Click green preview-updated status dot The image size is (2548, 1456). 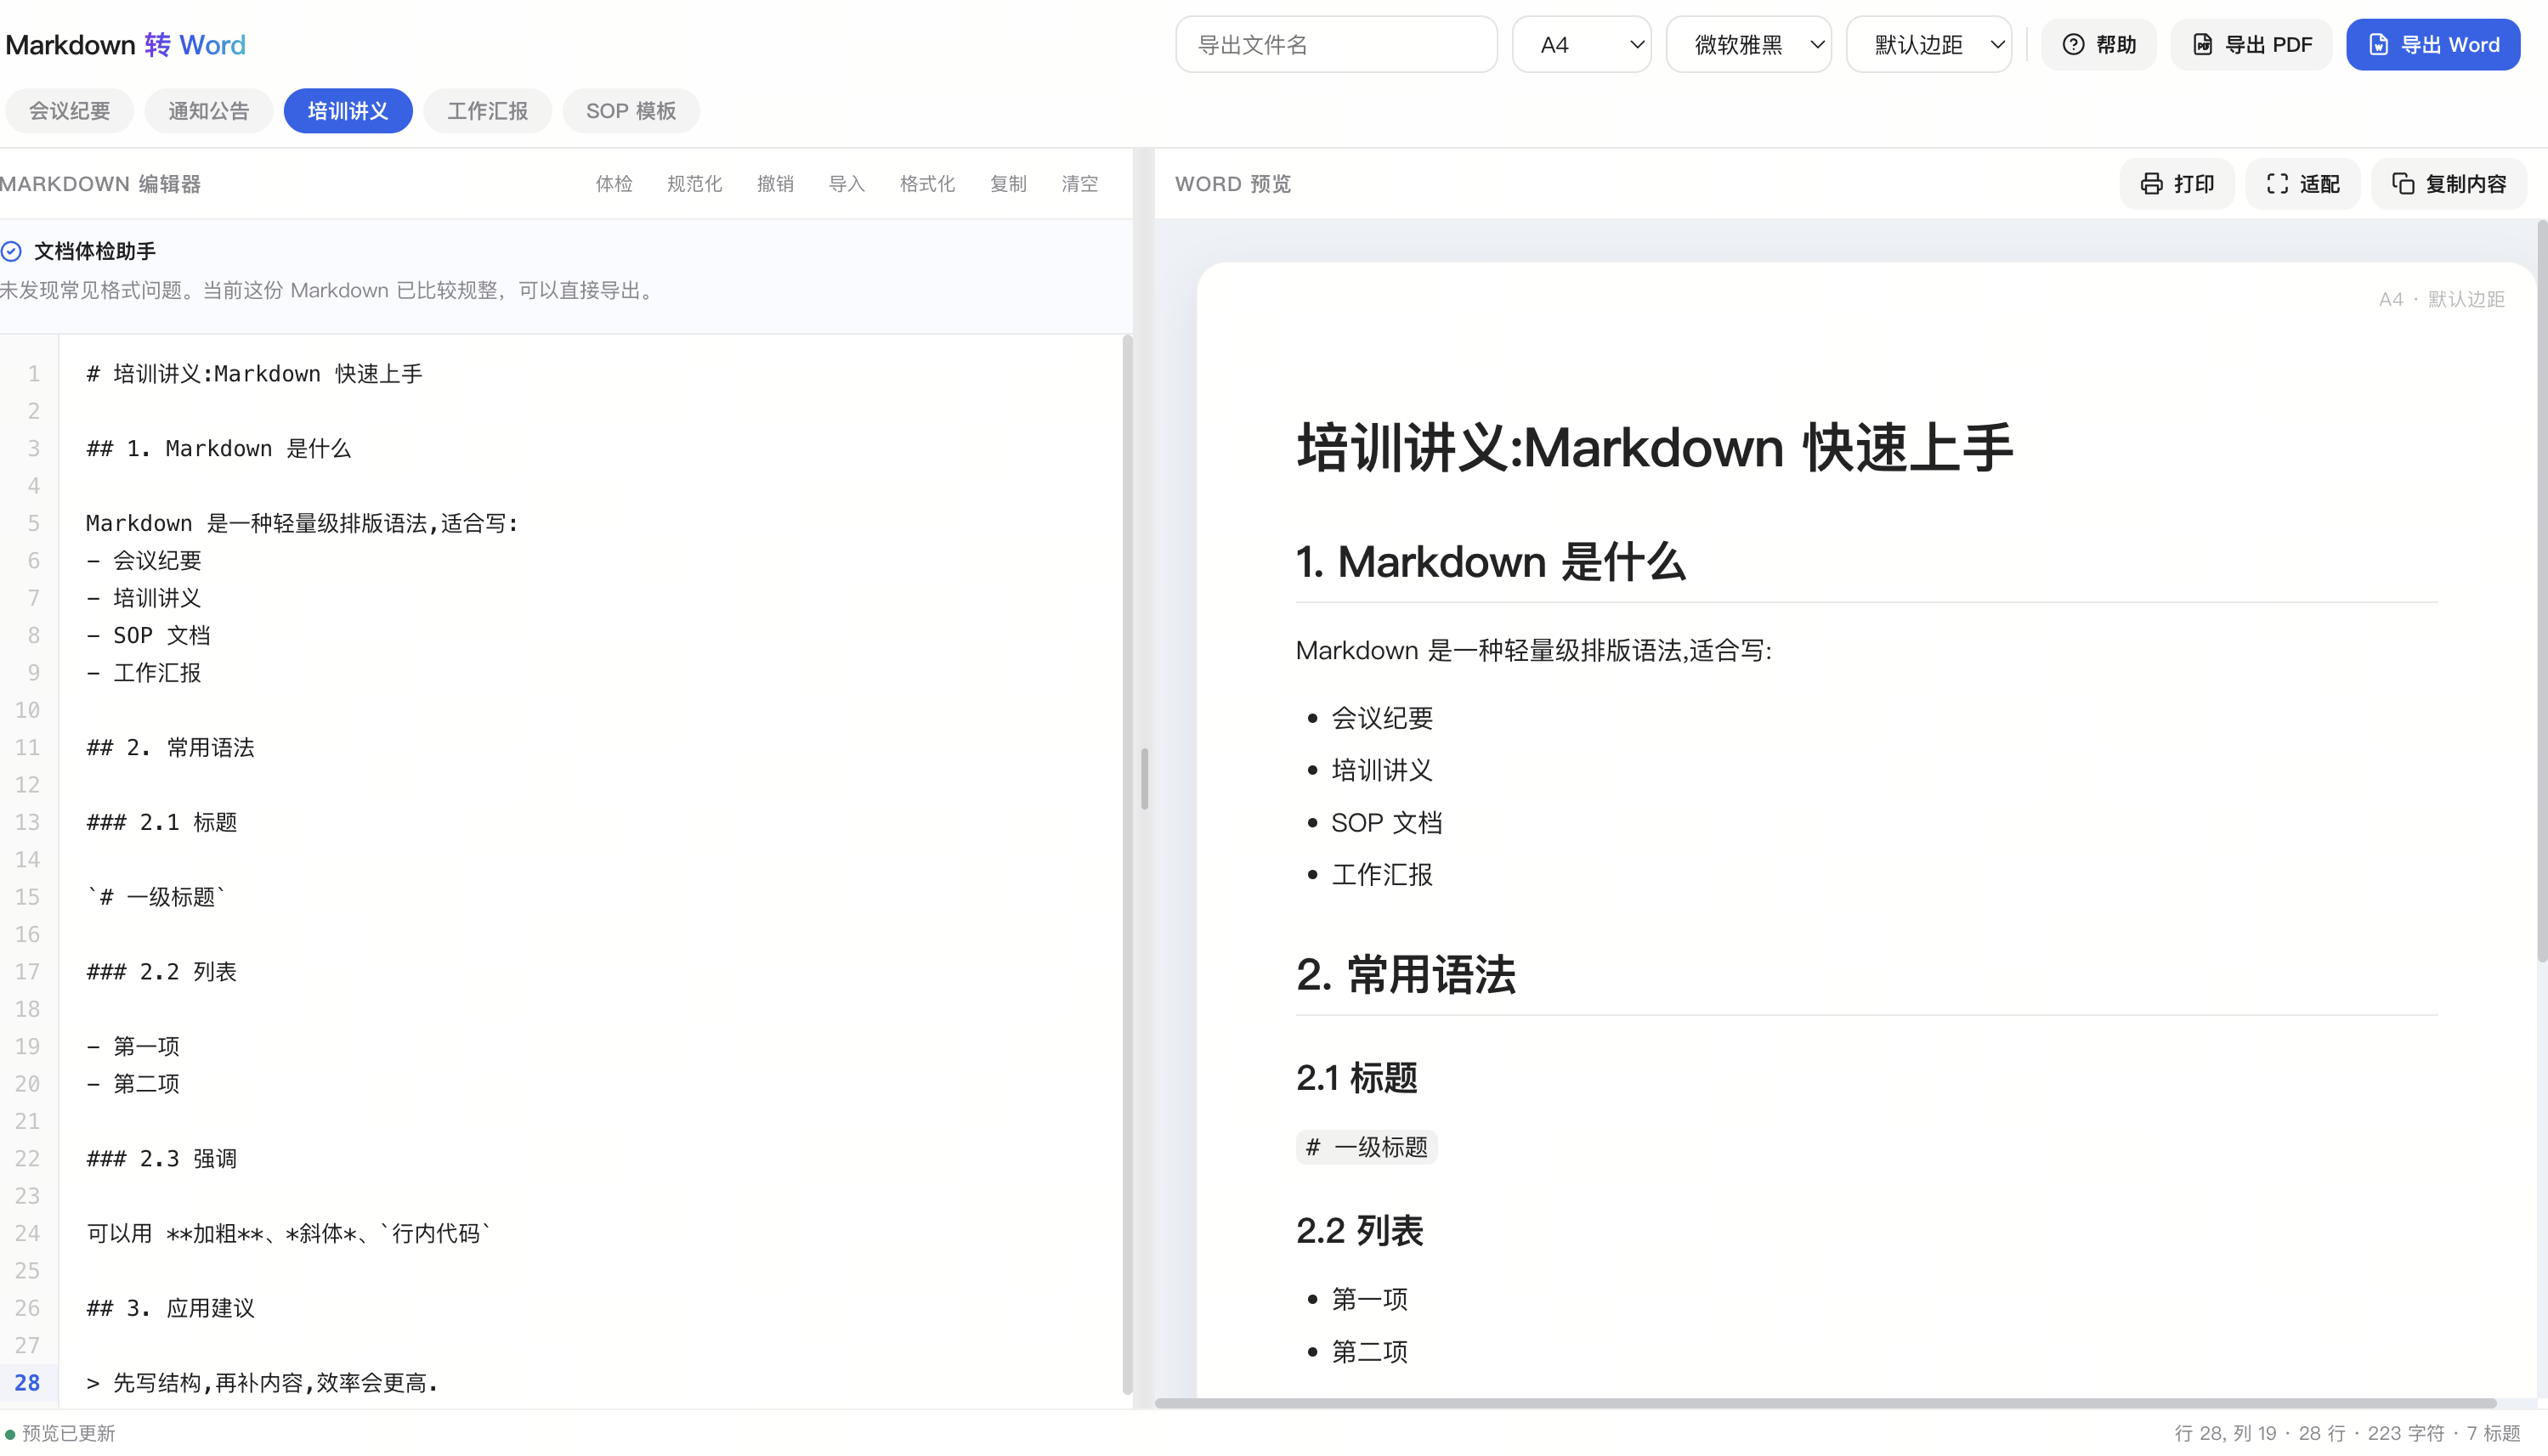click(x=10, y=1434)
